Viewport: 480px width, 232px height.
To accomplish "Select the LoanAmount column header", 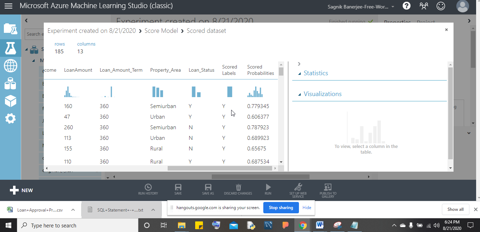I will click(78, 70).
